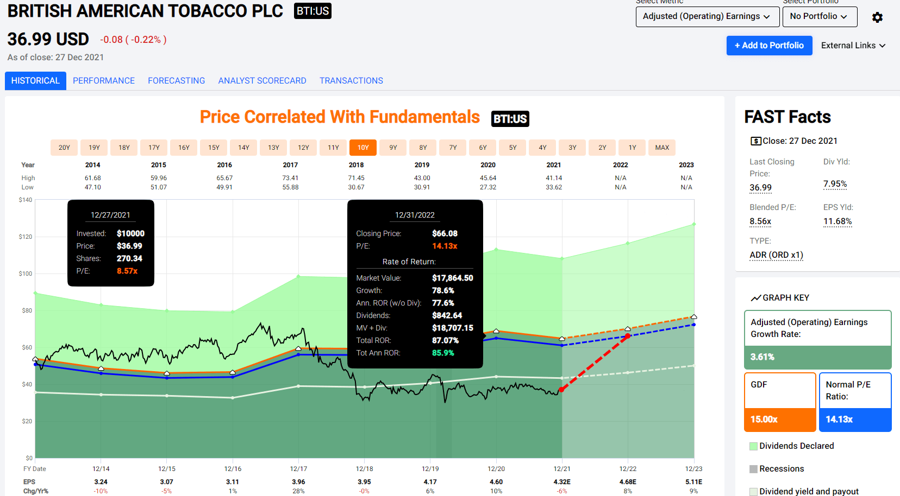Go to the Transactions tab
Viewport: 900px width, 496px height.
351,81
